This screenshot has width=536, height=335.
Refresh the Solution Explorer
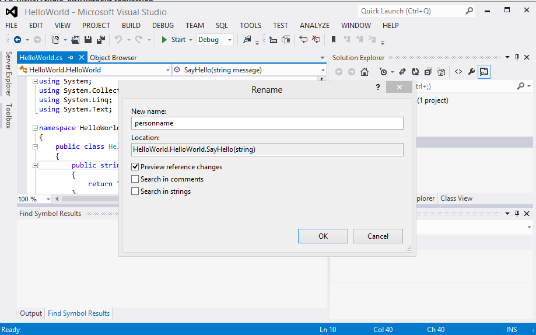coord(415,72)
